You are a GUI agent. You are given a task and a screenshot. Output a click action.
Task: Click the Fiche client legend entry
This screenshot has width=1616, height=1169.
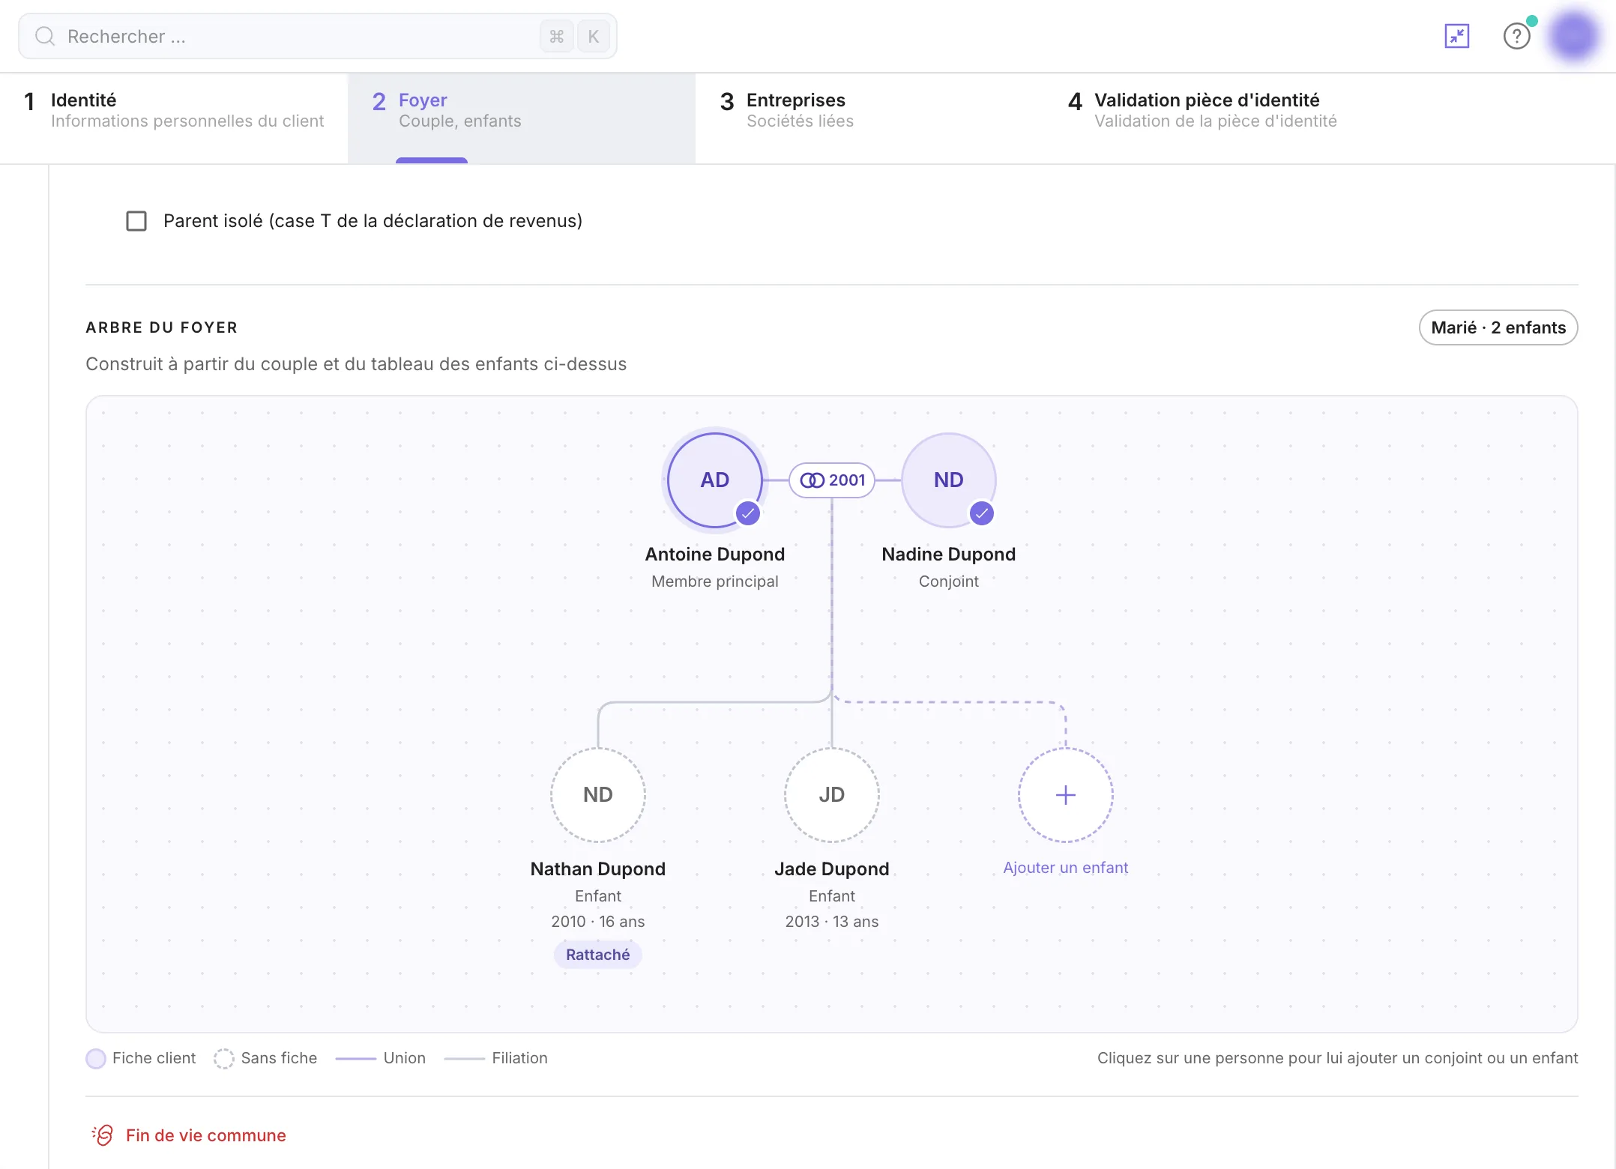click(x=141, y=1058)
